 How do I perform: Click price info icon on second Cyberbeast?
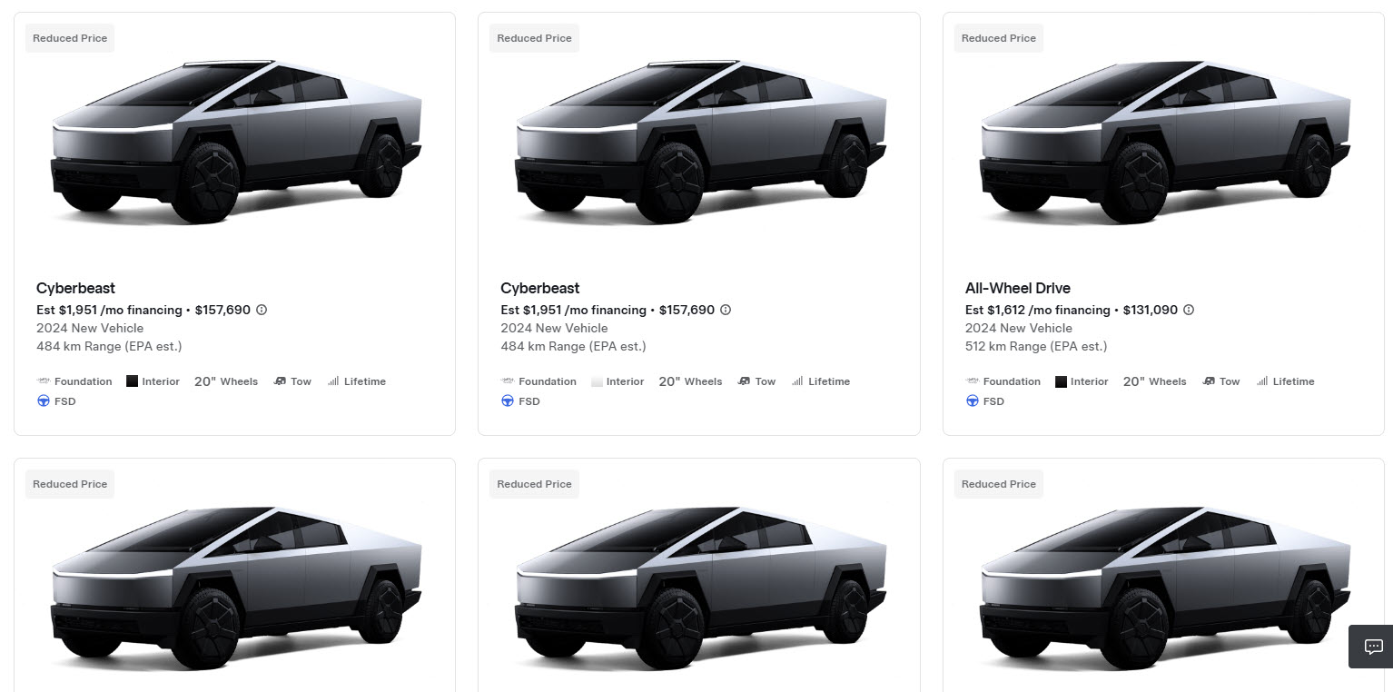click(726, 310)
